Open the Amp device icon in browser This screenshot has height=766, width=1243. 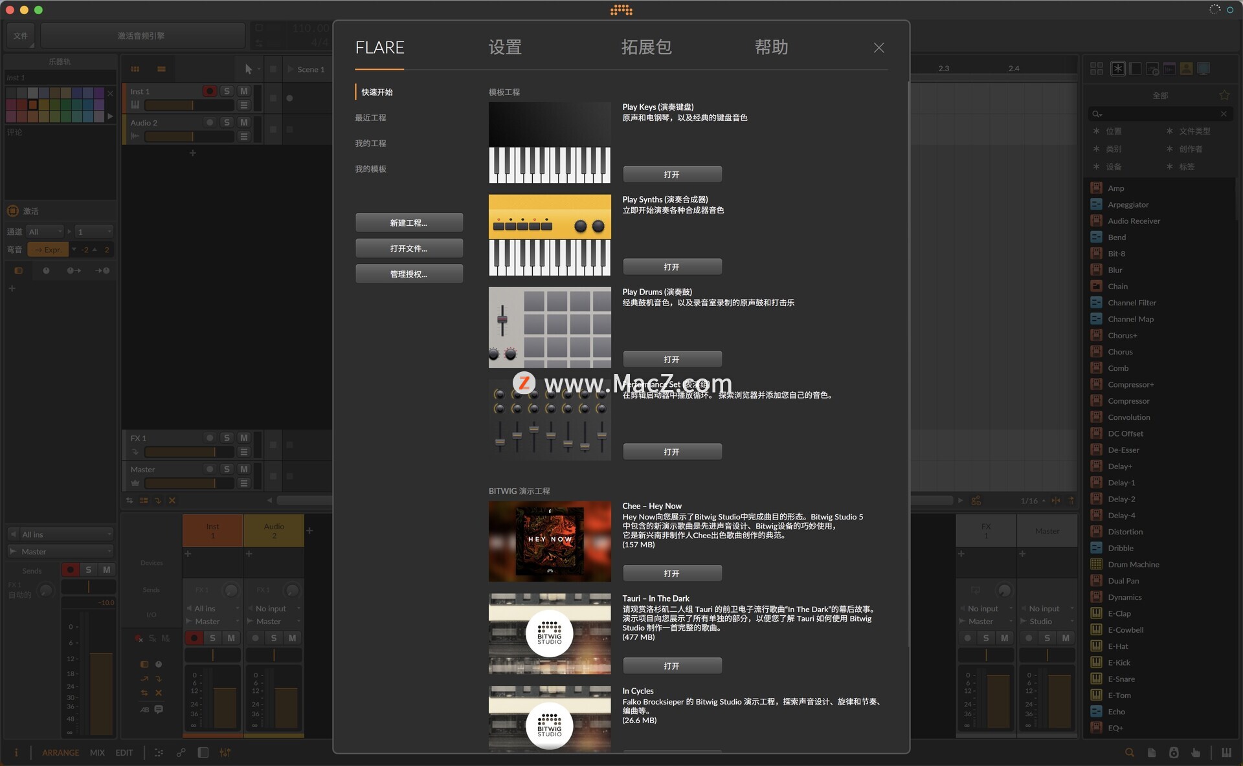tap(1096, 188)
